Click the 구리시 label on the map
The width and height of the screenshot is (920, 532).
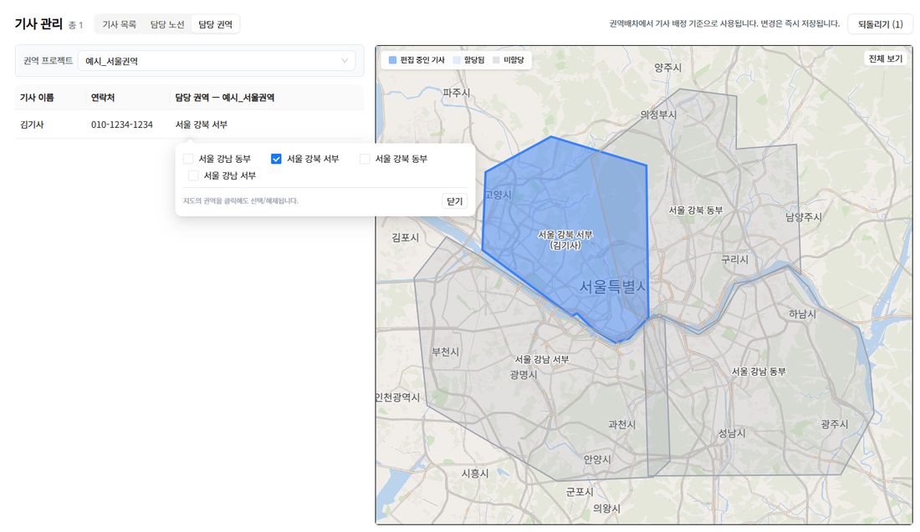(x=734, y=260)
